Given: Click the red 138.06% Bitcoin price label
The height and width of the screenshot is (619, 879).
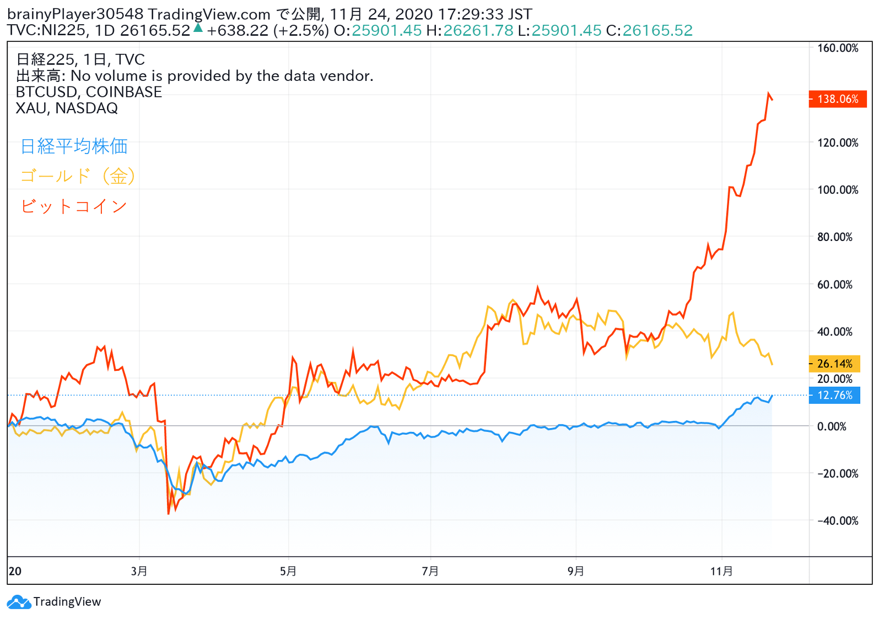Looking at the screenshot, I should [x=838, y=99].
